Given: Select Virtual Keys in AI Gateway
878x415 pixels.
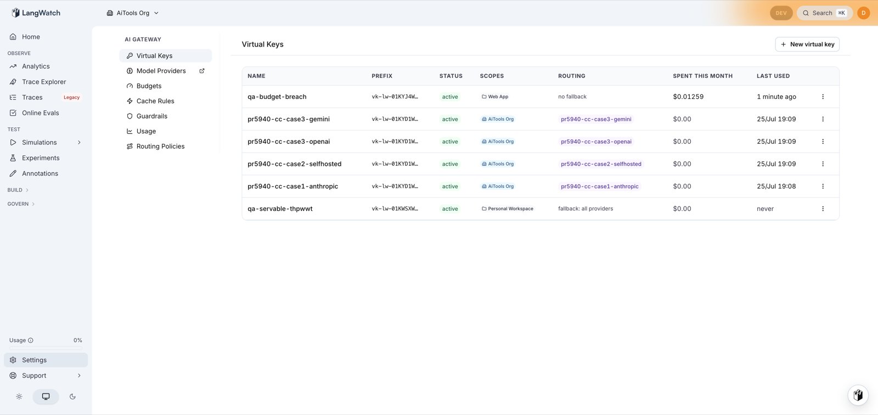Looking at the screenshot, I should (x=165, y=55).
